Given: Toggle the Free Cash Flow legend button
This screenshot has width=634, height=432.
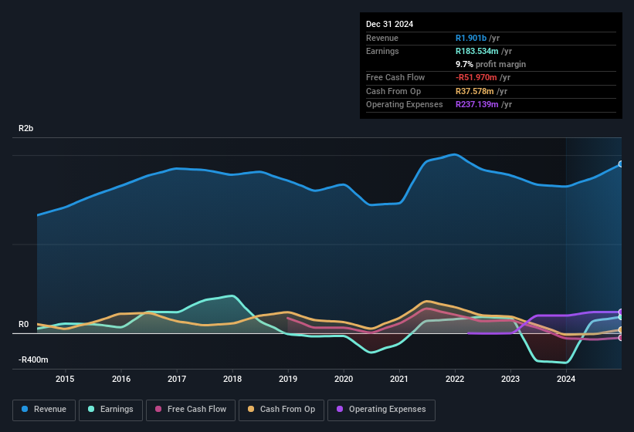Looking at the screenshot, I should (191, 410).
